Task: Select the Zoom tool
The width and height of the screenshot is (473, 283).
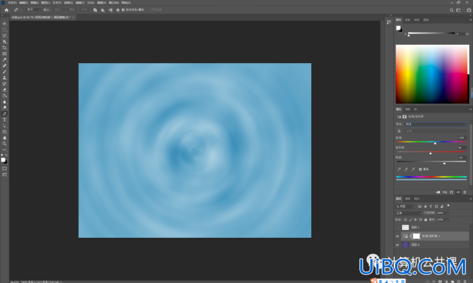Action: click(5, 144)
